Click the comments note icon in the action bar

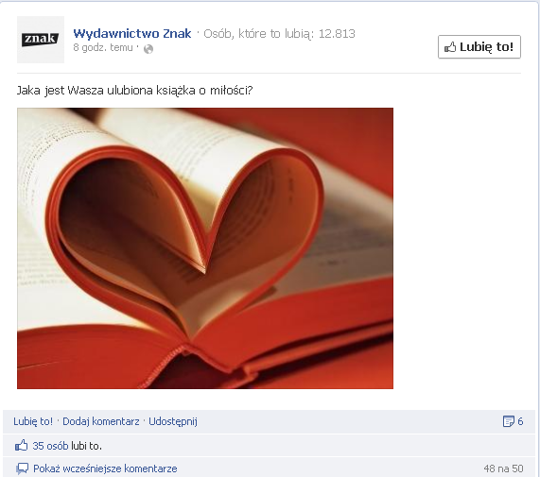(x=508, y=421)
